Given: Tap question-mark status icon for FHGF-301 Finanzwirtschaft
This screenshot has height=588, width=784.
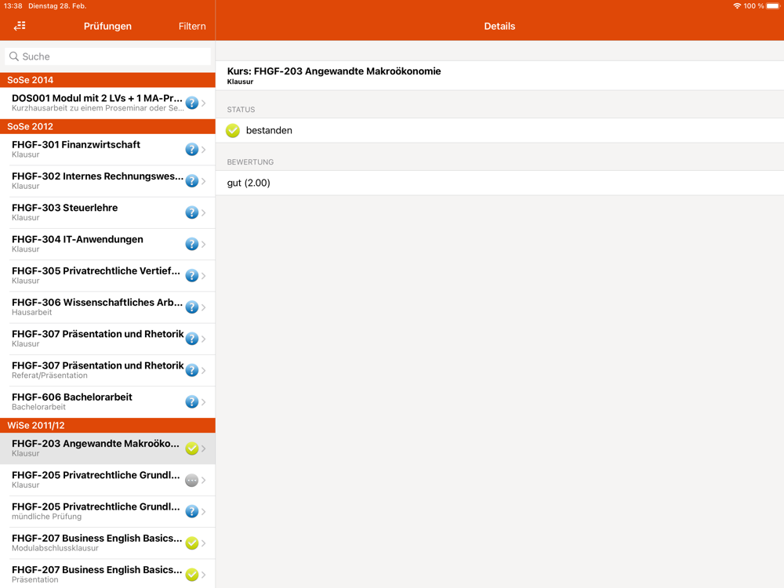Looking at the screenshot, I should (192, 150).
